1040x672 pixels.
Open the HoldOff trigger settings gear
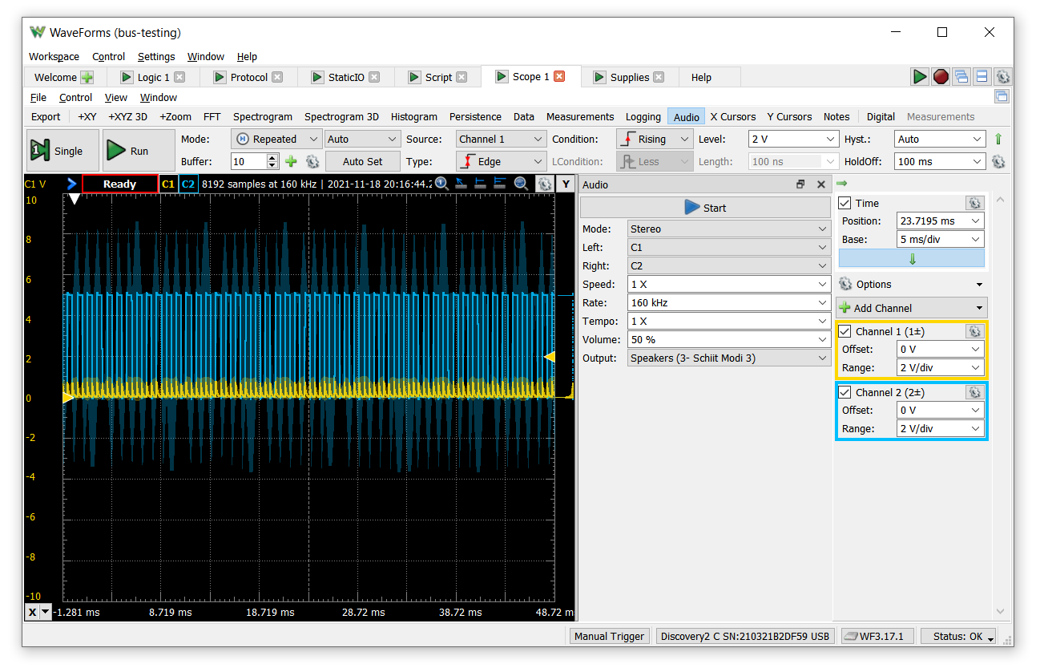click(998, 161)
